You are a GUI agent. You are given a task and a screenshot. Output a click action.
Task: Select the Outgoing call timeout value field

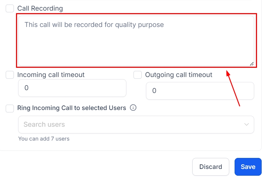point(200,91)
